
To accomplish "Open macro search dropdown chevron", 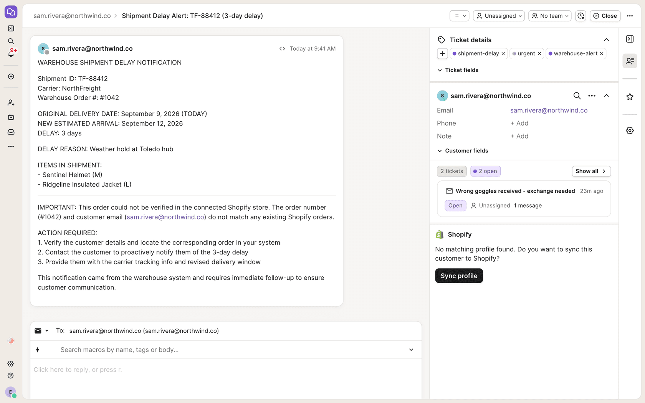I will (411, 350).
